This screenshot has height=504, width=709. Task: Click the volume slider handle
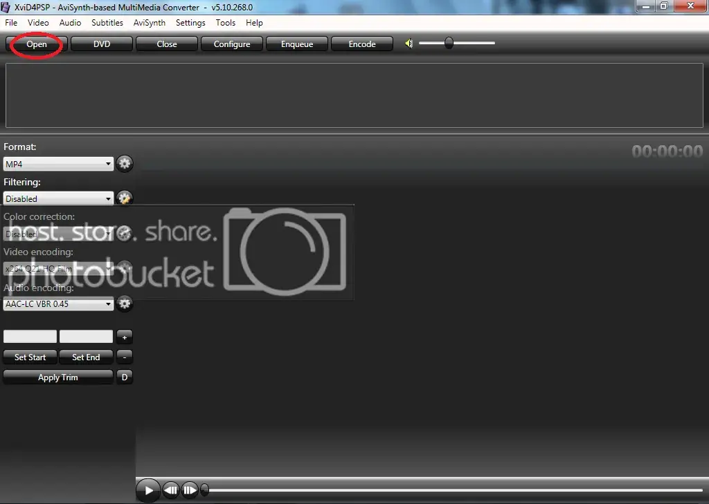click(449, 43)
